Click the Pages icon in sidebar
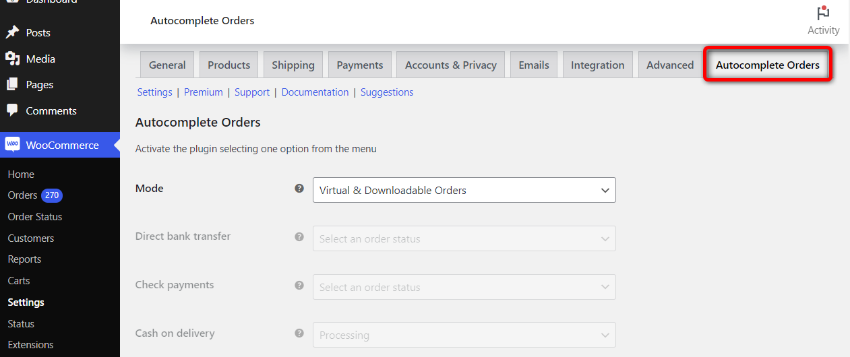 pos(12,84)
